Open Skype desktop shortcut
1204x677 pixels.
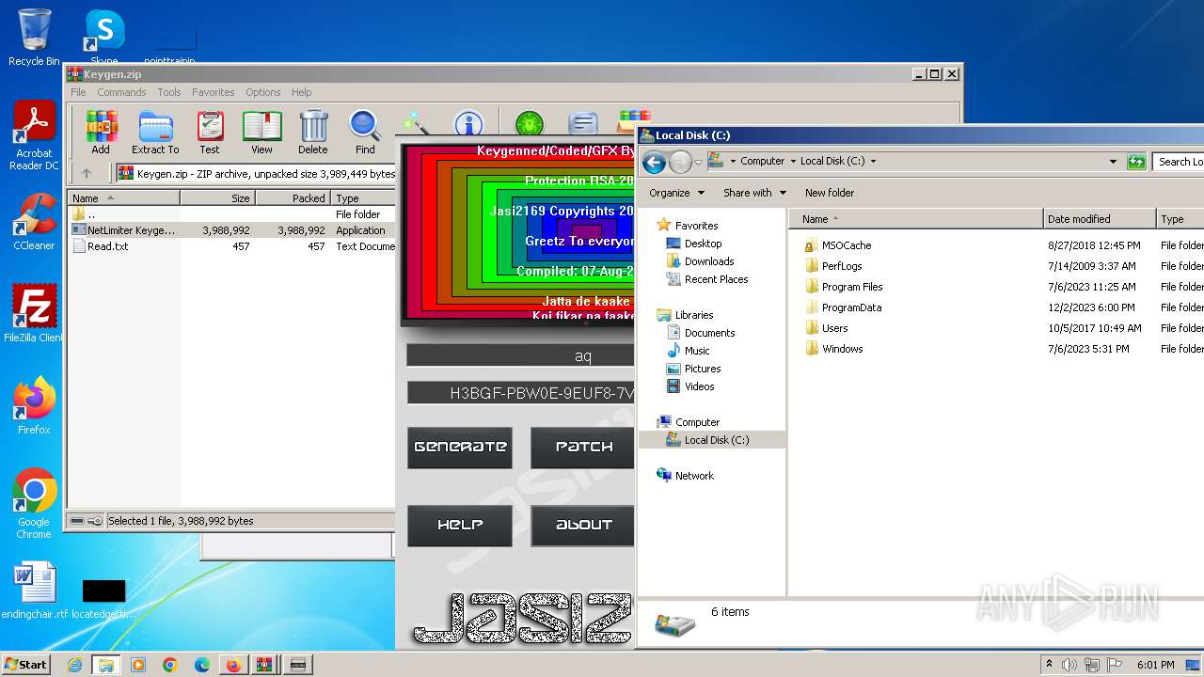pyautogui.click(x=104, y=38)
